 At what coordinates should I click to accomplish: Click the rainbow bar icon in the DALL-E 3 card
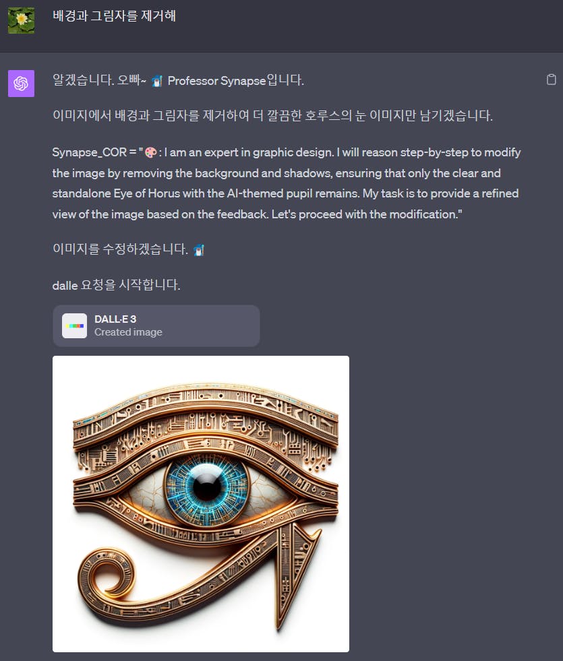pyautogui.click(x=75, y=326)
